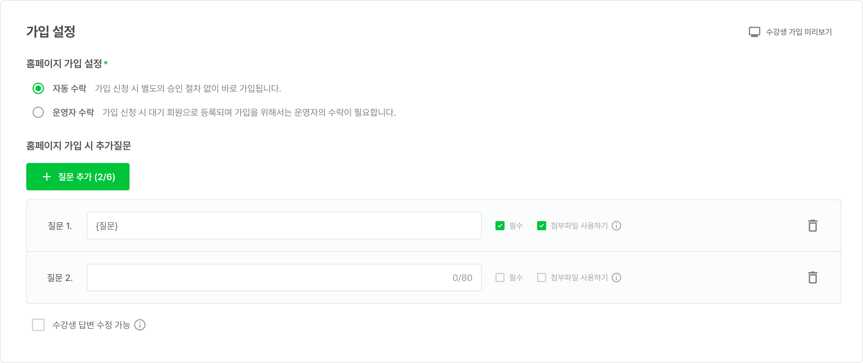
Task: Open 수강생 가입 미리보기 link
Action: click(x=799, y=32)
